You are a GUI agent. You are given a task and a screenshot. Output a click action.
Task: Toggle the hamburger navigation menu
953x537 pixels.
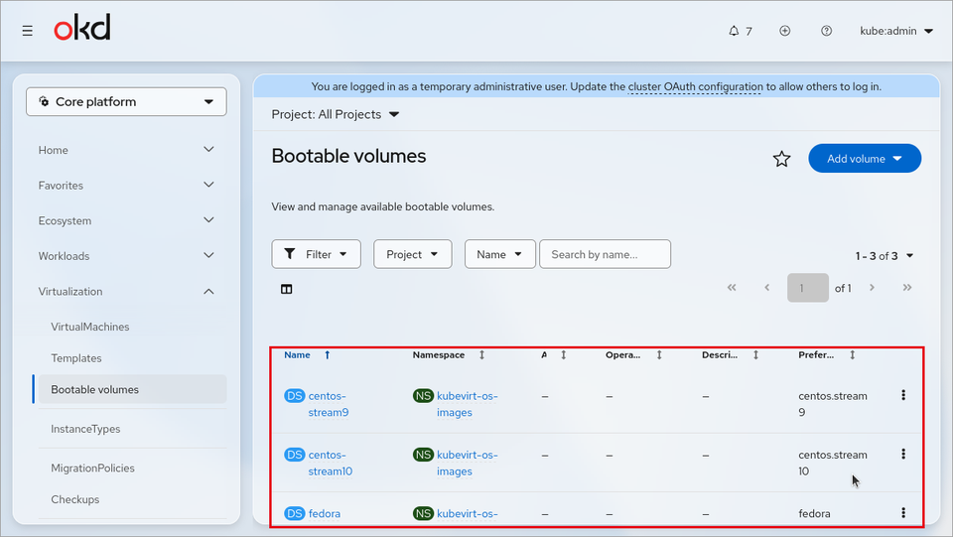coord(28,31)
